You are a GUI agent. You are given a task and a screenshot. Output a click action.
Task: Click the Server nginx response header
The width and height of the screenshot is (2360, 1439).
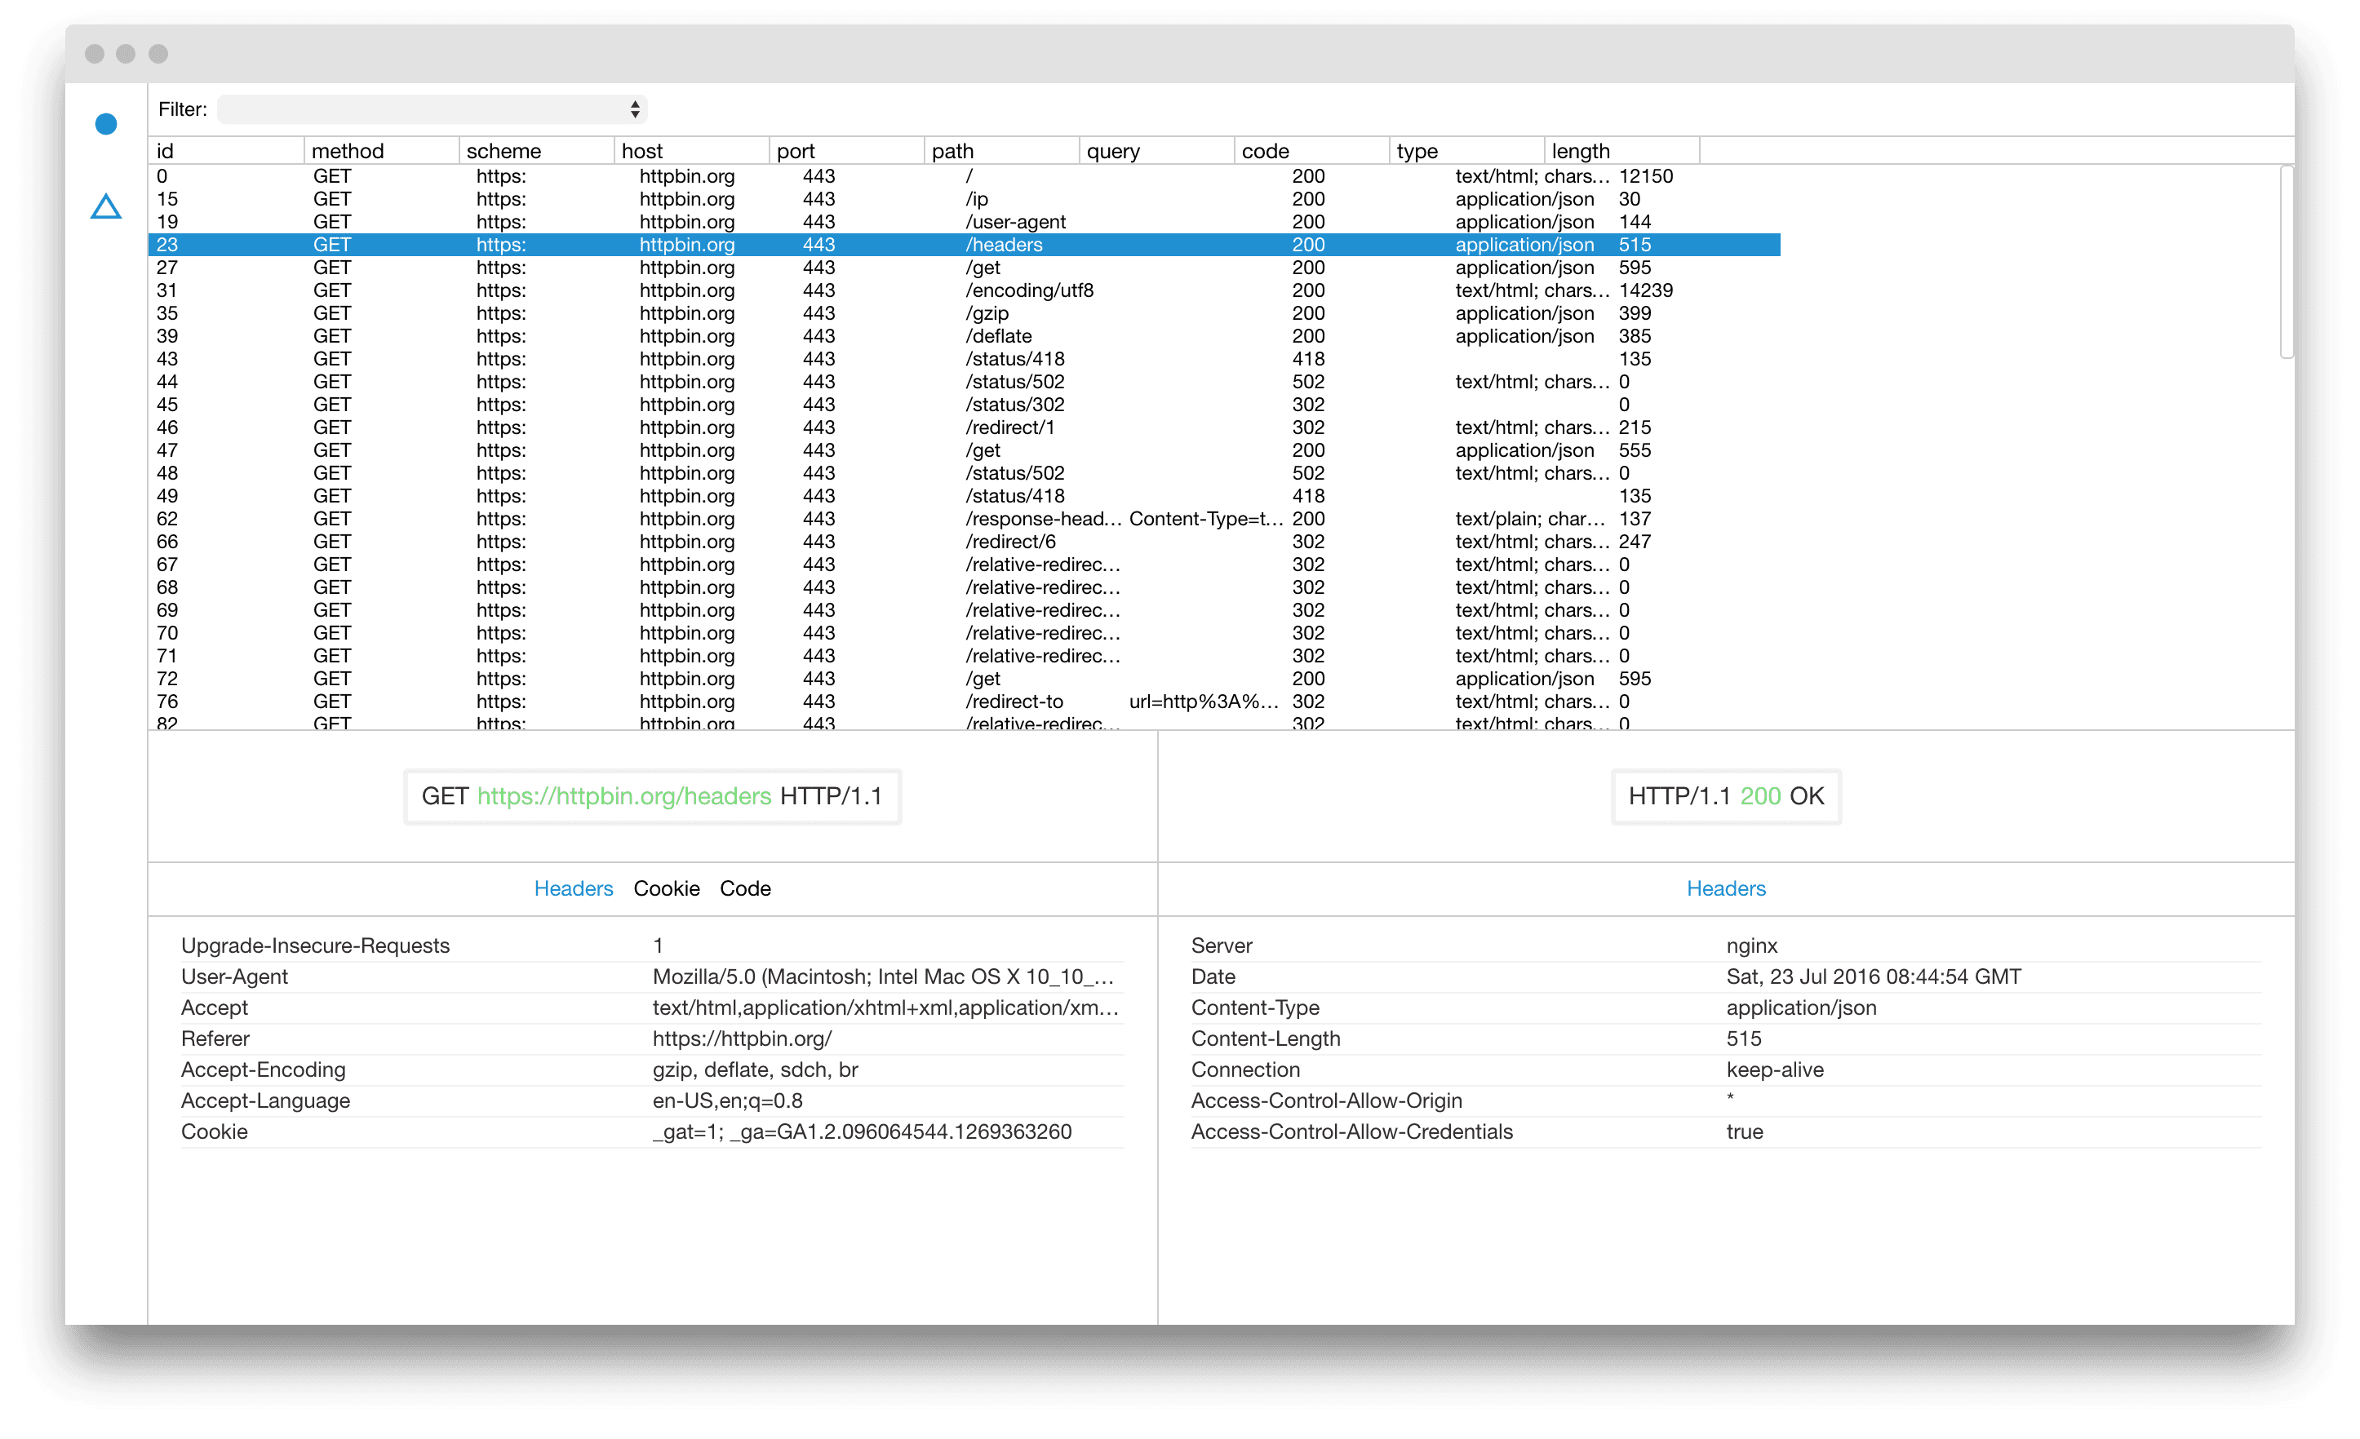[1726, 946]
